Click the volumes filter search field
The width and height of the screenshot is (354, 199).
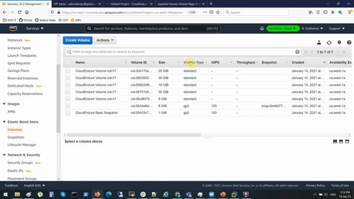pyautogui.click(x=183, y=52)
